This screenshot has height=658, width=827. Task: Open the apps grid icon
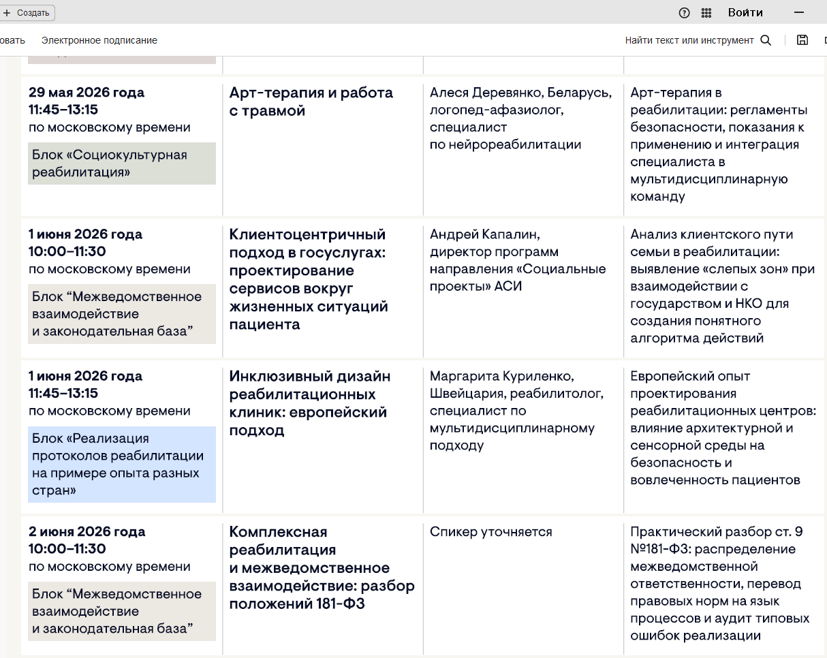pyautogui.click(x=706, y=12)
